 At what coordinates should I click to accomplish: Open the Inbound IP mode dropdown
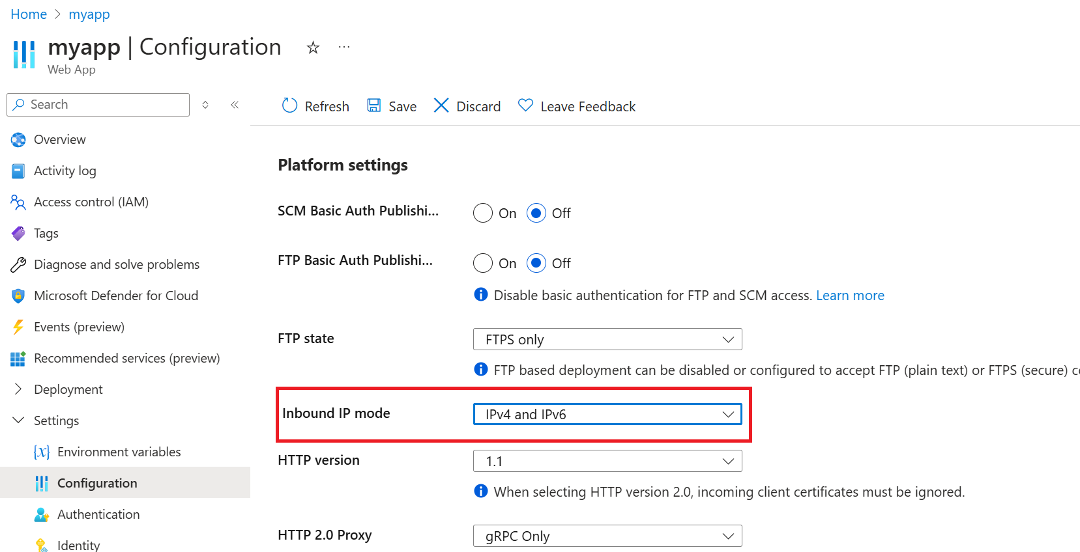pos(728,414)
